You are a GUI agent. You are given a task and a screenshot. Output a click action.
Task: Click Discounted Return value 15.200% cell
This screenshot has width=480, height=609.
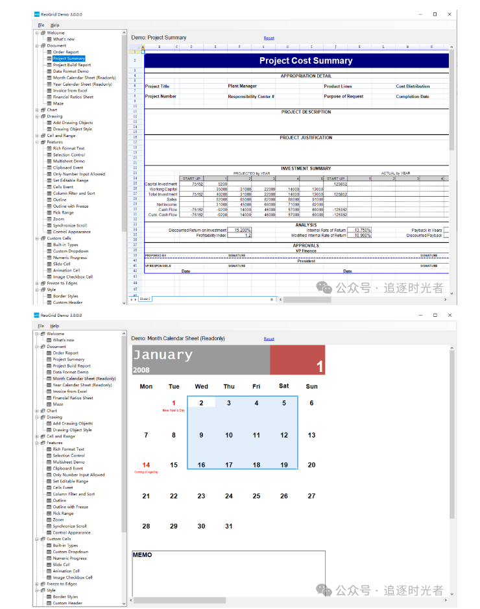pyautogui.click(x=239, y=230)
